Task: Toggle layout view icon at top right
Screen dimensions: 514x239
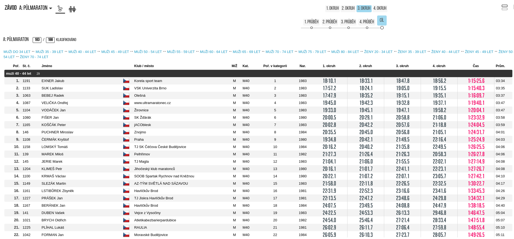Action: point(504,8)
